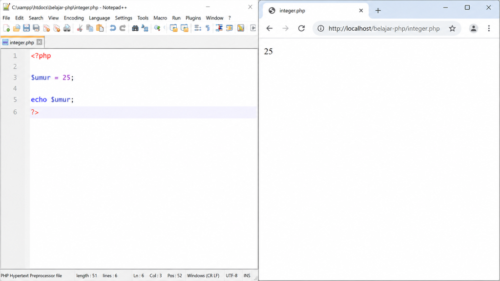Select the integer.php browser tab

point(316,11)
